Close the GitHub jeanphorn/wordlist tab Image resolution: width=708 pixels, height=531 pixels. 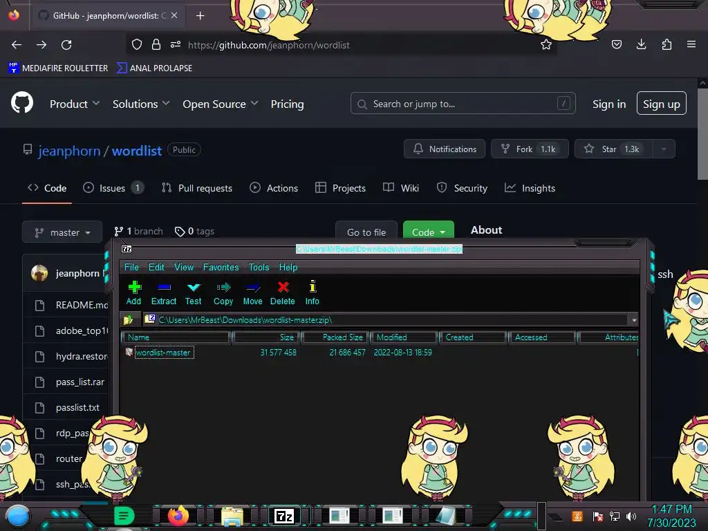tap(174, 15)
